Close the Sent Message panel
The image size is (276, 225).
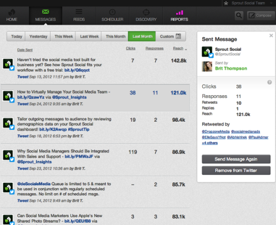pos(271,36)
